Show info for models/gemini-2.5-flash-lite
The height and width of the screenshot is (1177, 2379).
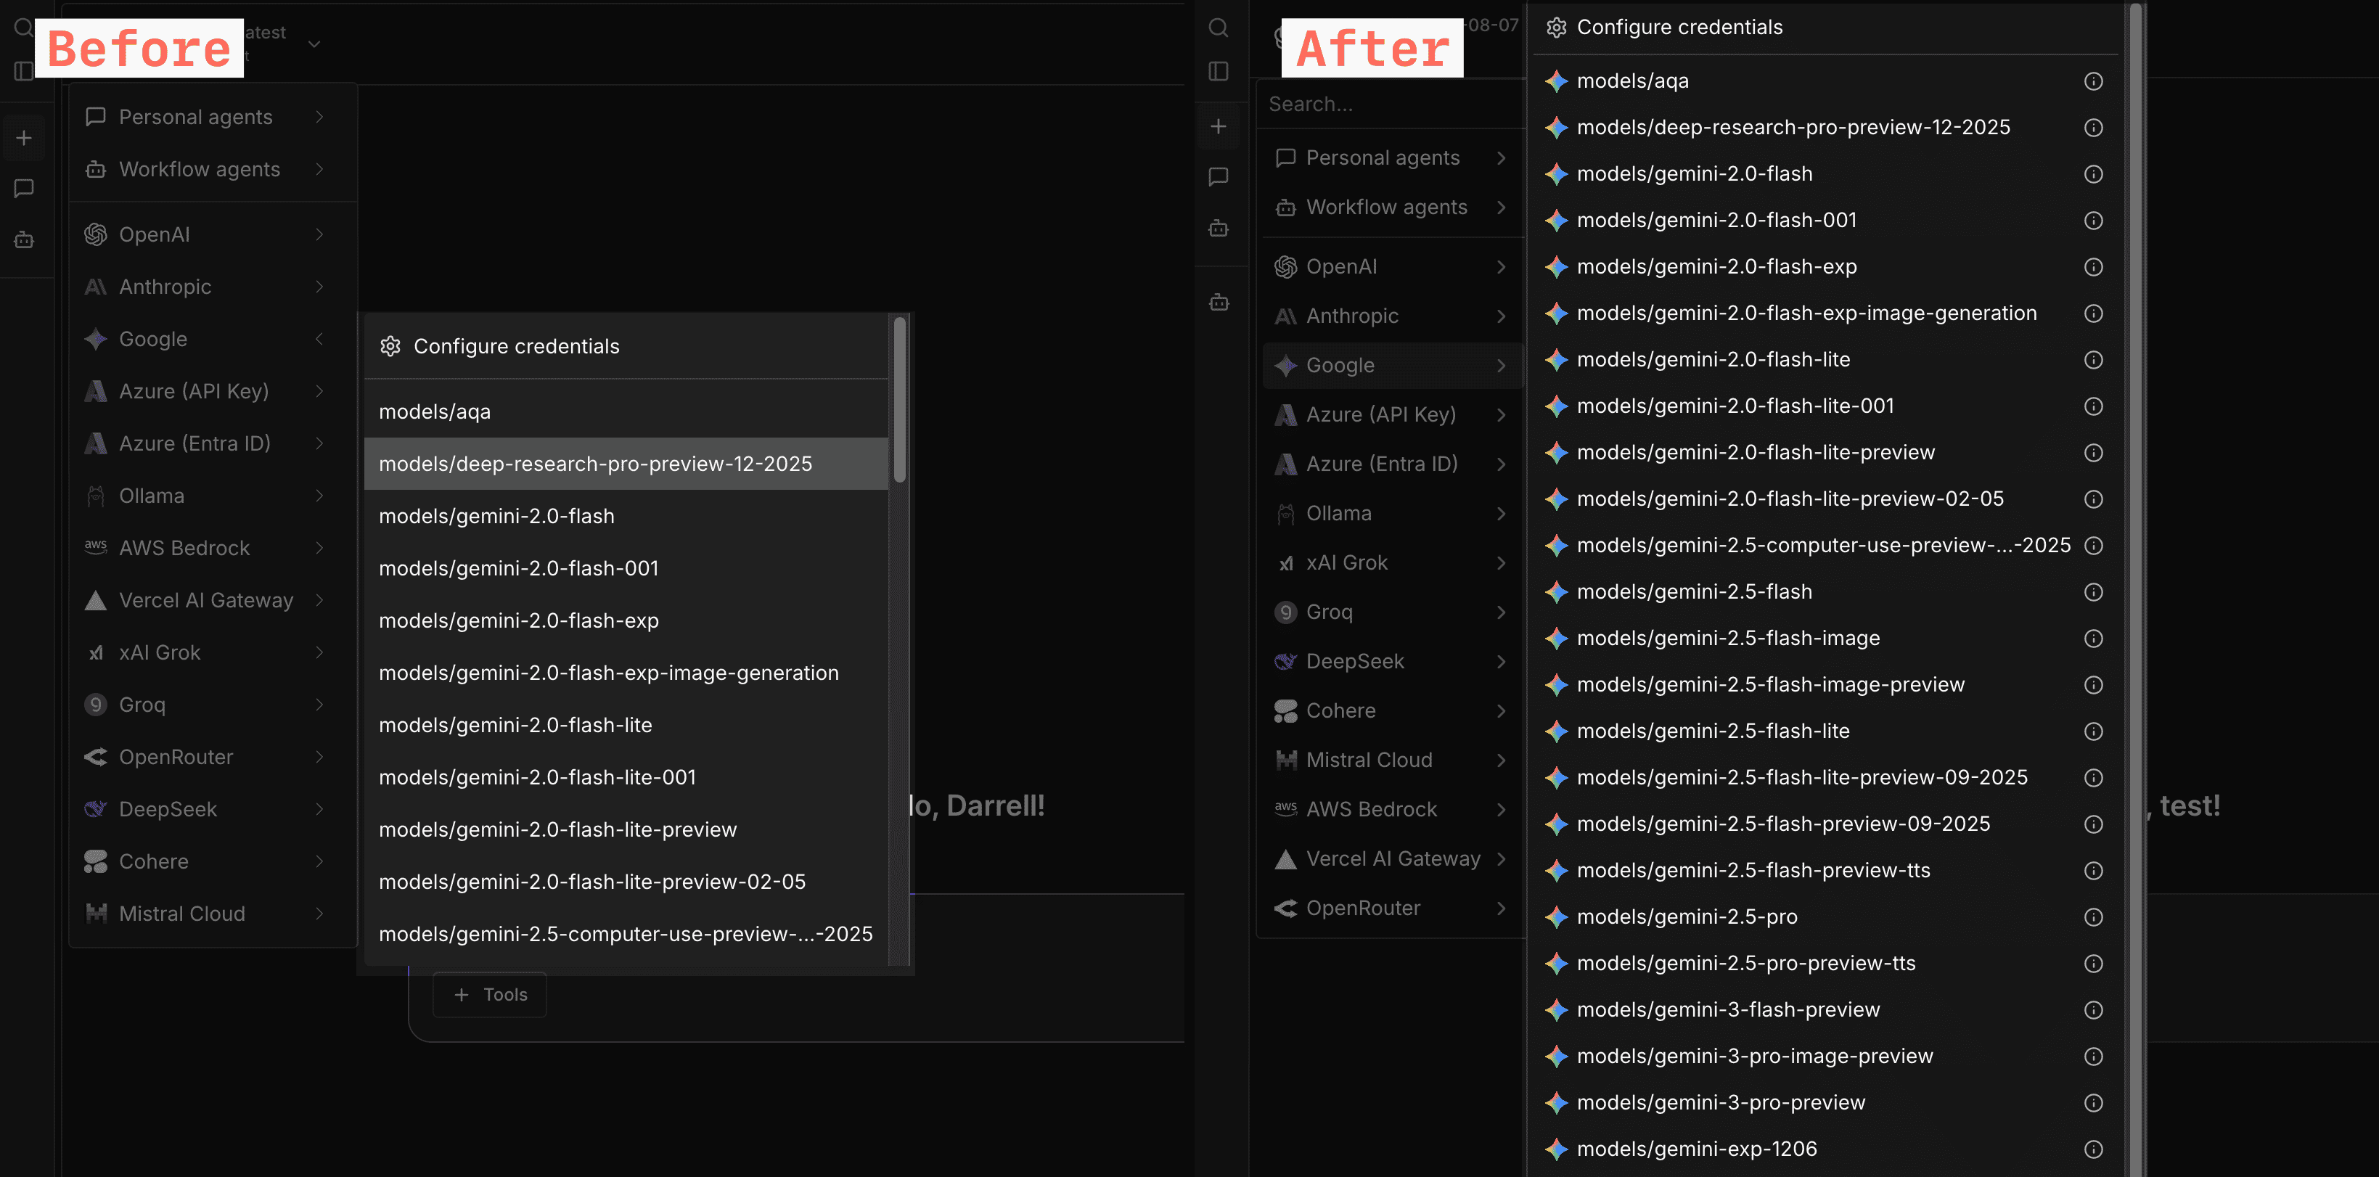pyautogui.click(x=2093, y=731)
